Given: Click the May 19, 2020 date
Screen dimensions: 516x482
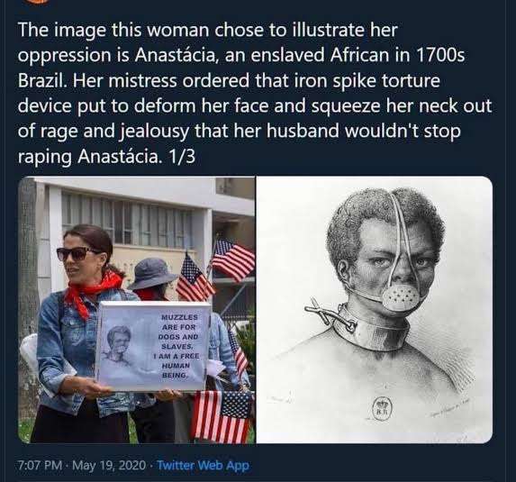Looking at the screenshot, I should [109, 465].
